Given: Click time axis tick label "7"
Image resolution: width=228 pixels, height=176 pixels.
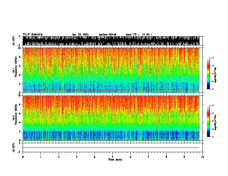Looking at the screenshot, I should point(149,157).
